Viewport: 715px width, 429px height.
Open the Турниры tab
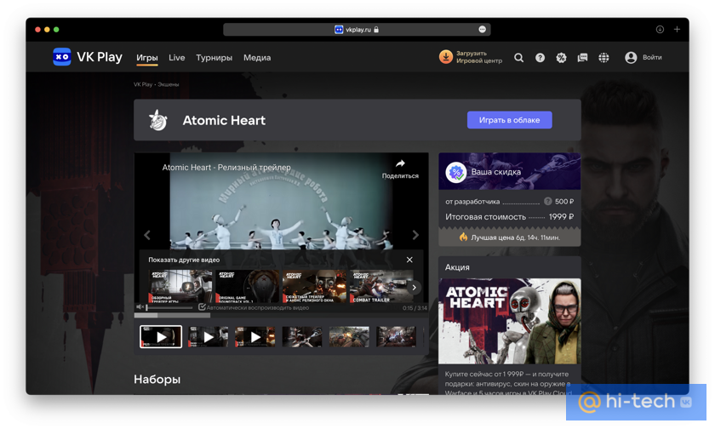pos(214,57)
